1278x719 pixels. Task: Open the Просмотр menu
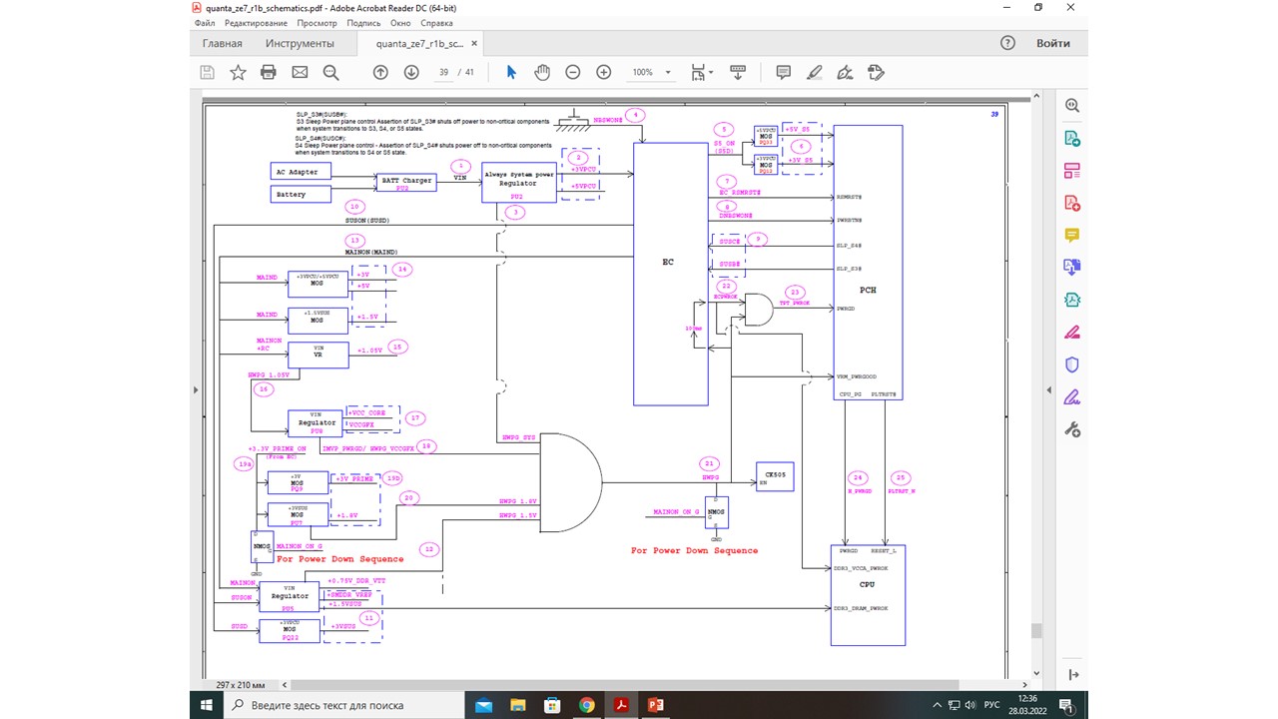coord(317,22)
